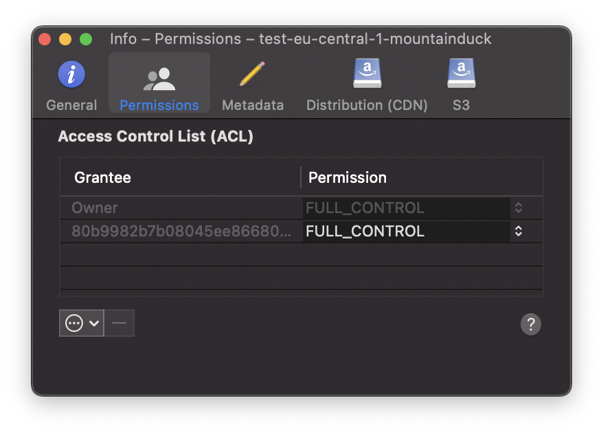The width and height of the screenshot is (603, 433).
Task: Open Owner FULL_CONTROL permission stepper
Action: pos(519,208)
